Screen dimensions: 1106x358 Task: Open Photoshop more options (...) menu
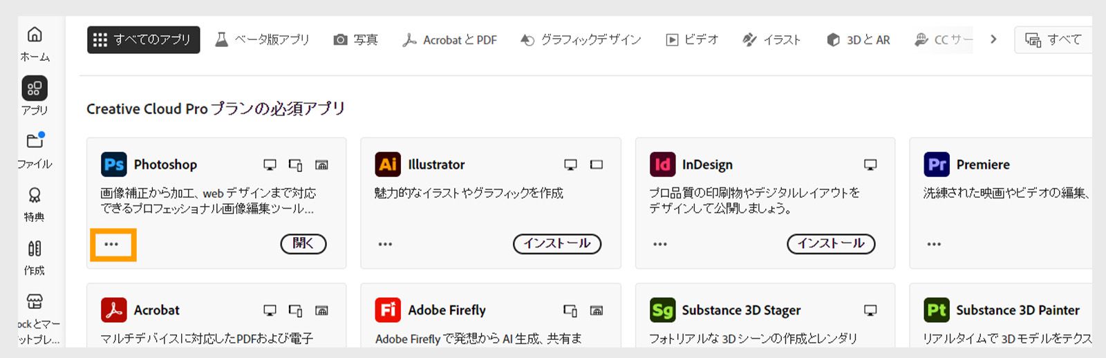pos(112,244)
